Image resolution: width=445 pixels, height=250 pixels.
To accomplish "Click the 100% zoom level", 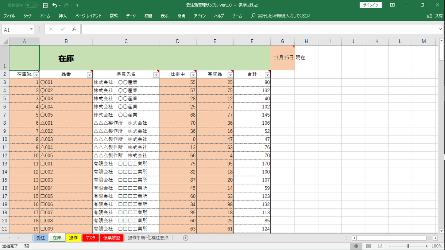I will pos(437,246).
